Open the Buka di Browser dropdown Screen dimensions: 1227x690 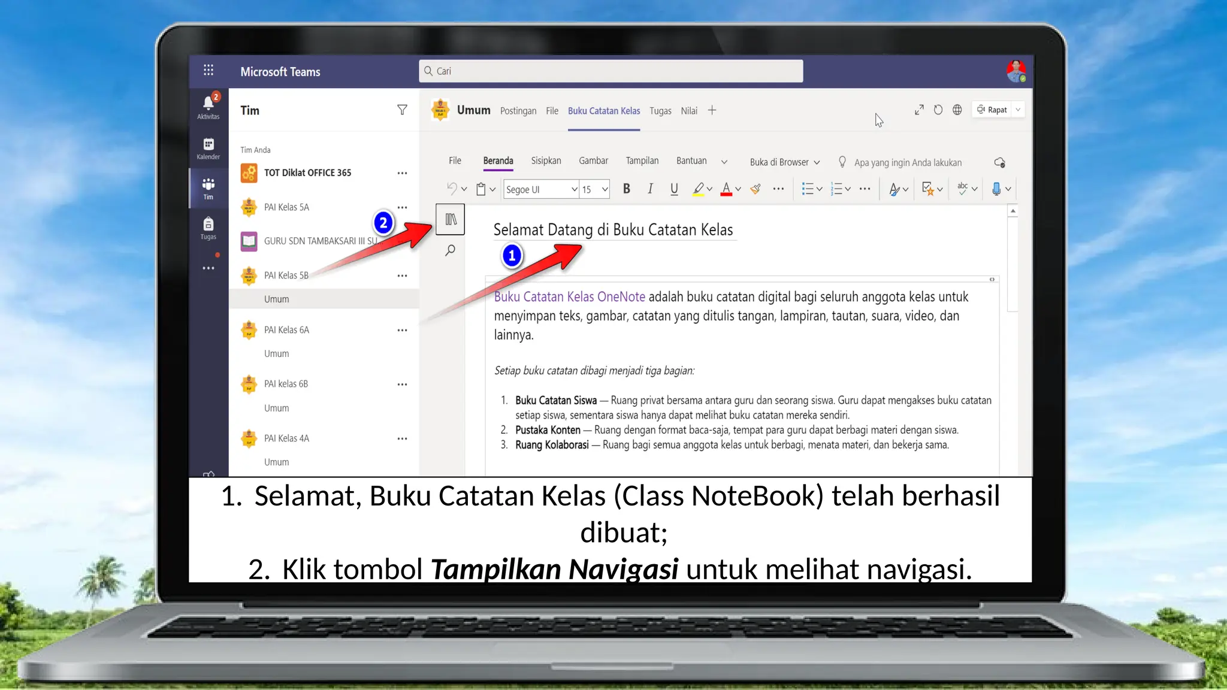point(785,162)
